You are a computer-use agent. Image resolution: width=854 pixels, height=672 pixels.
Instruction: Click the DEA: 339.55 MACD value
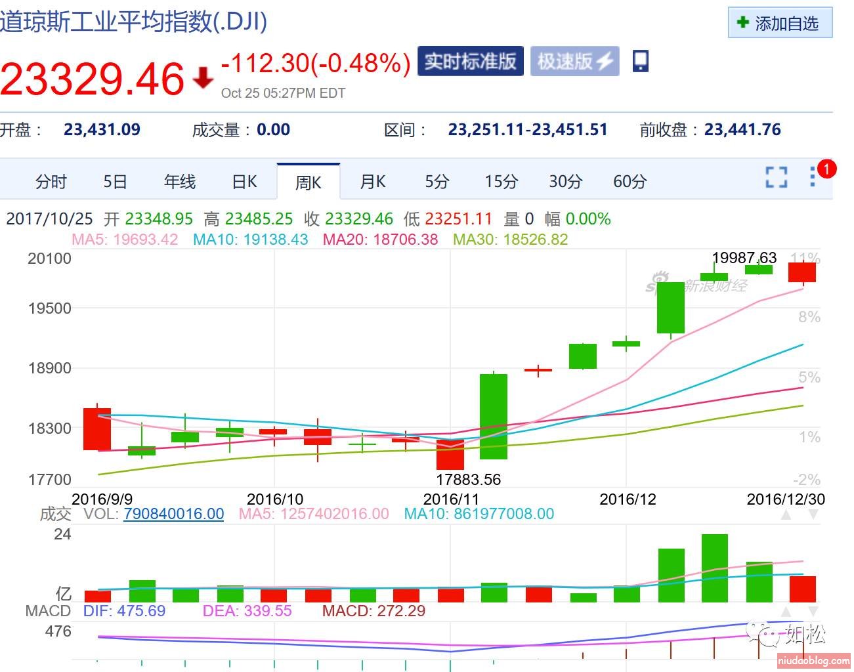pos(247,611)
